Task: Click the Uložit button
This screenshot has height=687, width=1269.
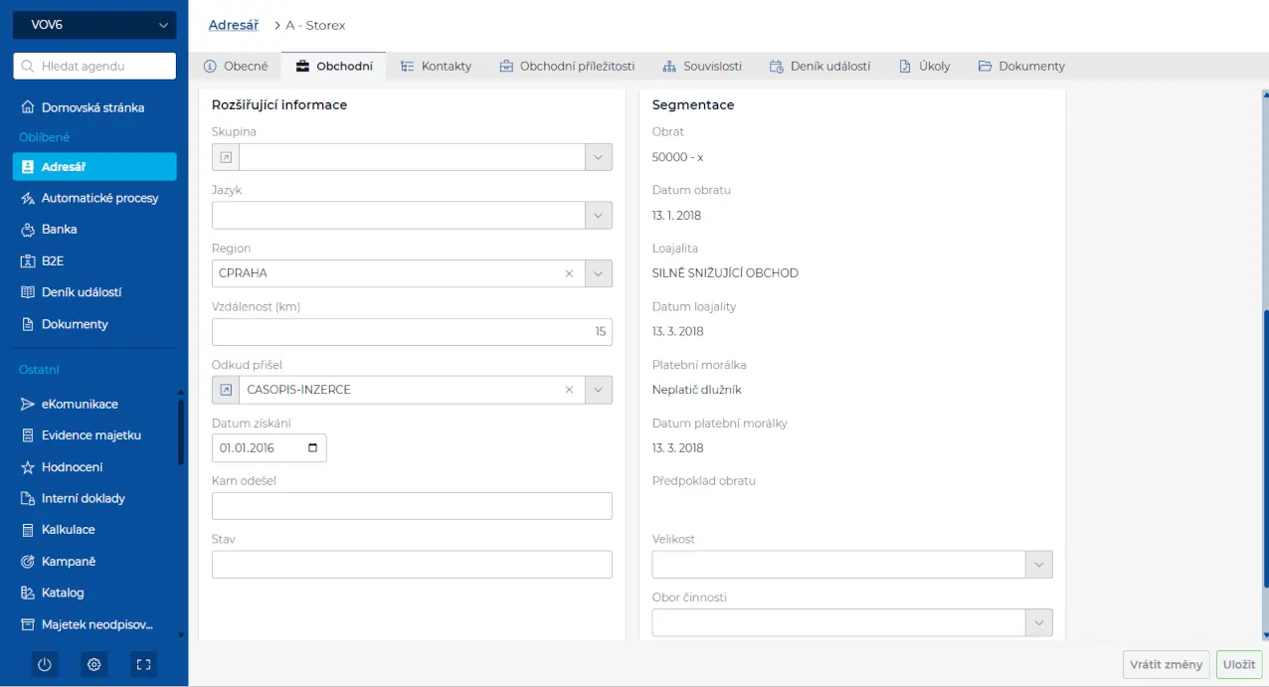Action: 1239,664
